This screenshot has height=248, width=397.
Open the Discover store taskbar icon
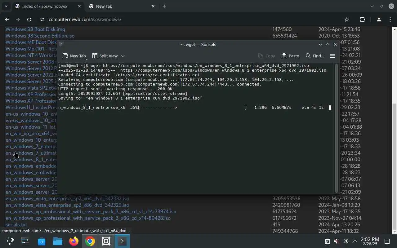pyautogui.click(x=41, y=241)
